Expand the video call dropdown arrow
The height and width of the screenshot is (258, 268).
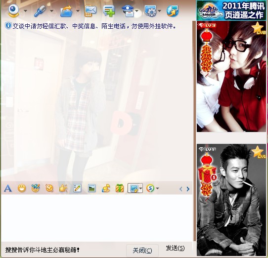pyautogui.click(x=26, y=11)
